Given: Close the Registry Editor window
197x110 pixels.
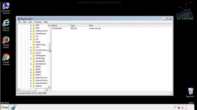Looking at the screenshot, I should 171,19.
